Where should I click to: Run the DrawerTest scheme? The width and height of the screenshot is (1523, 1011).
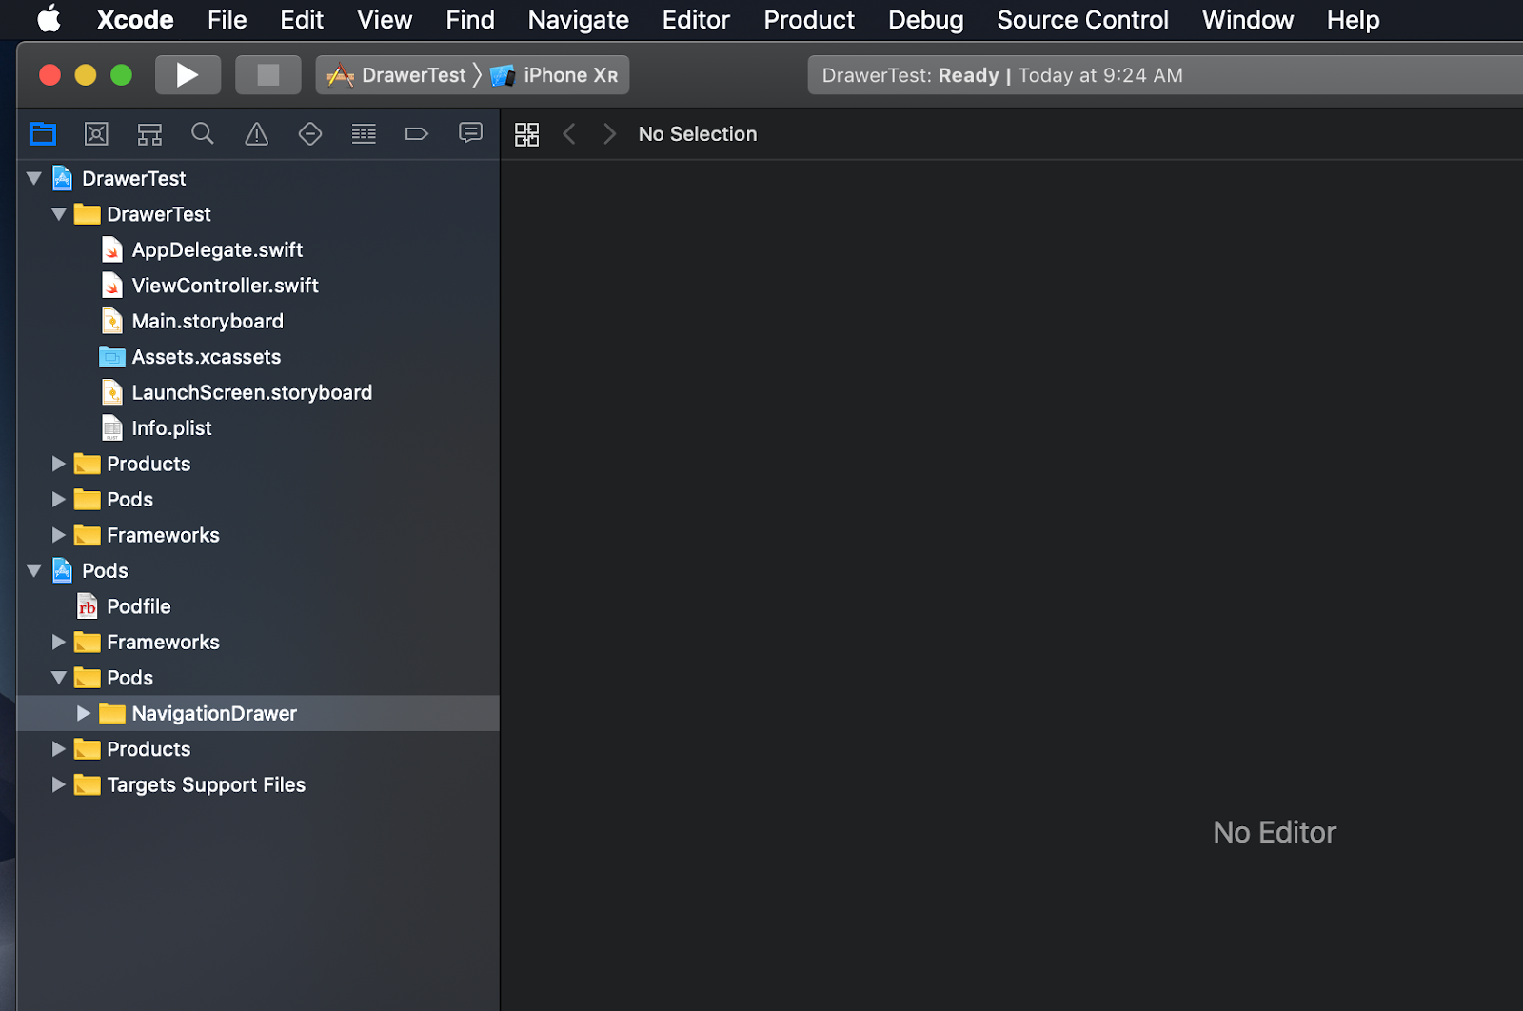(x=188, y=75)
